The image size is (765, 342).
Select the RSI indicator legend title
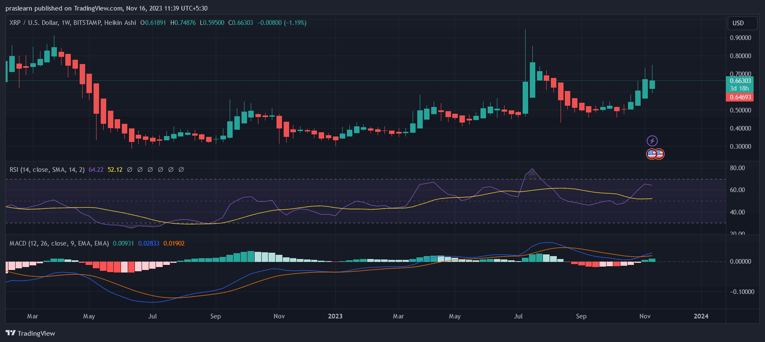click(47, 170)
